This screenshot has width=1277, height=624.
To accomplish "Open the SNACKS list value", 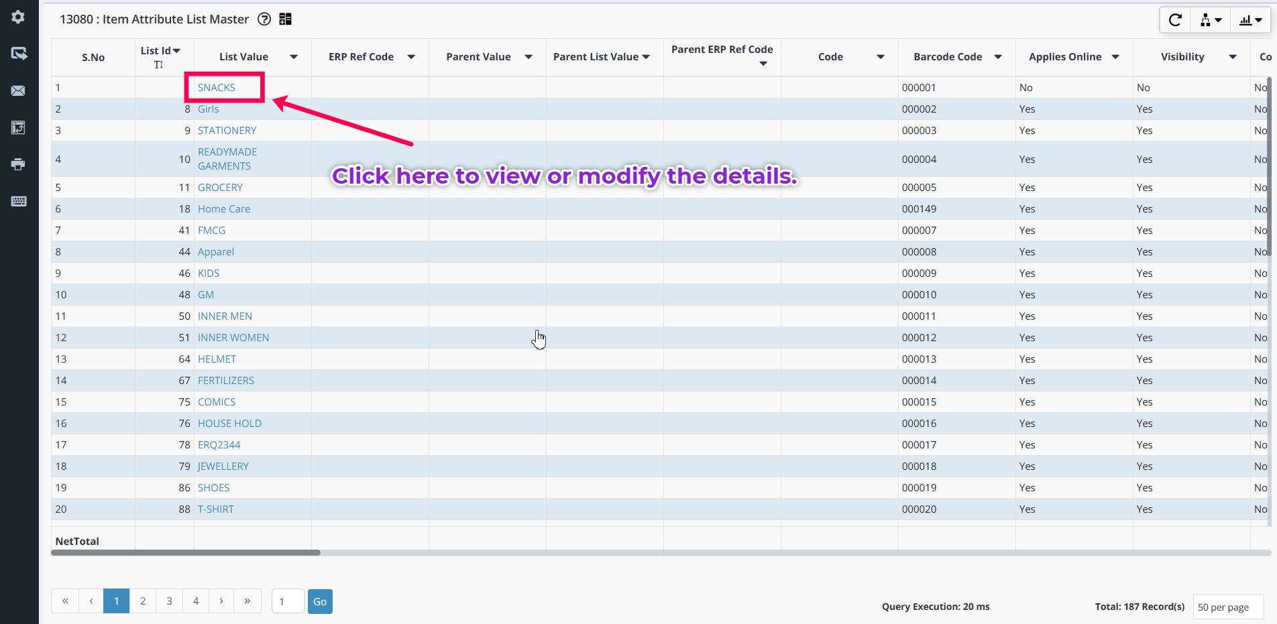I will 217,88.
